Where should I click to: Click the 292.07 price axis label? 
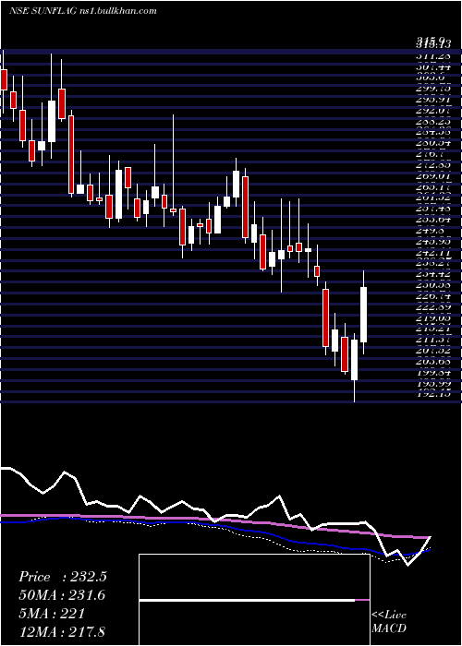pos(433,111)
